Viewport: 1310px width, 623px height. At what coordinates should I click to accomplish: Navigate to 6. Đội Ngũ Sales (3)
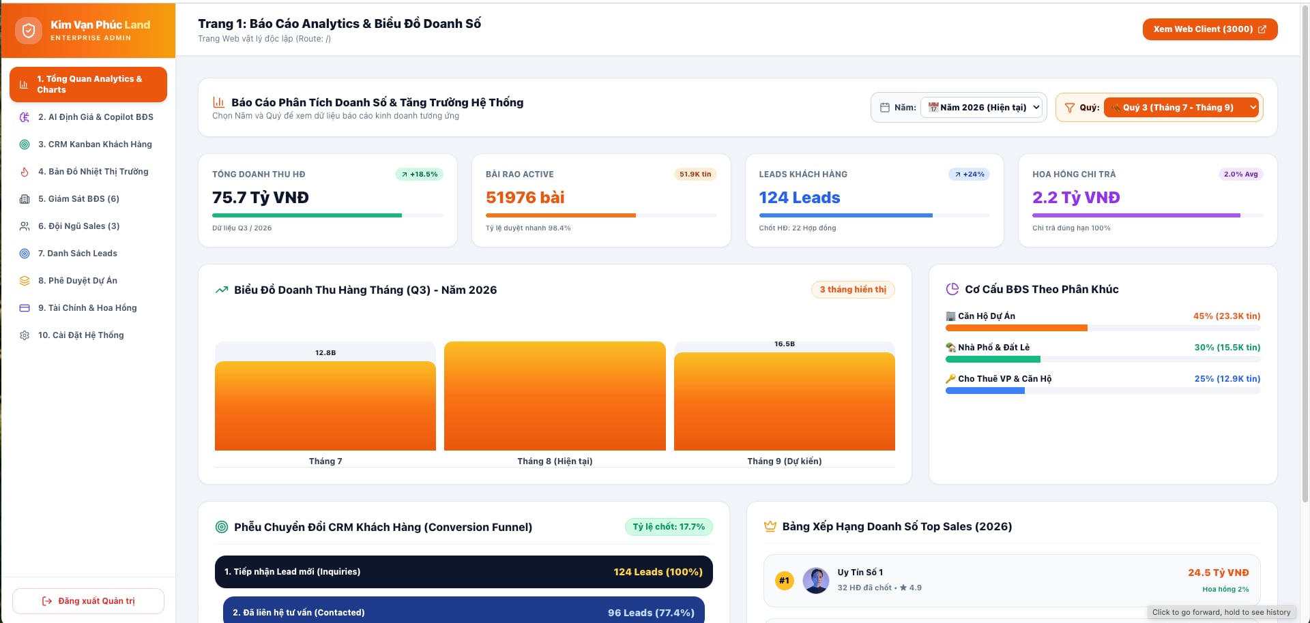tap(88, 226)
